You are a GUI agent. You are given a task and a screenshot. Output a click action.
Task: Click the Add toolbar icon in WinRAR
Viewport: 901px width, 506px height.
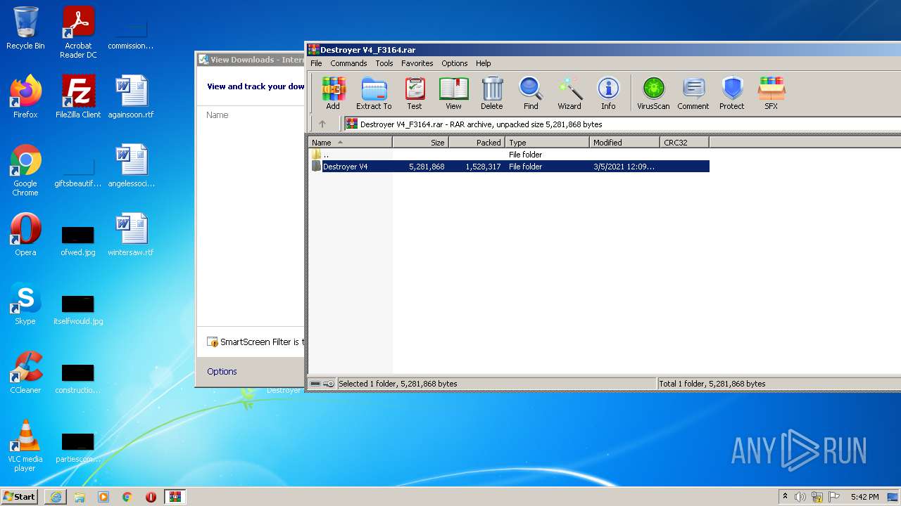(x=333, y=94)
